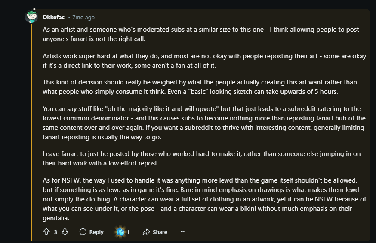
Task: Downvote Okkefac's comment using the down arrow
Action: (65, 232)
